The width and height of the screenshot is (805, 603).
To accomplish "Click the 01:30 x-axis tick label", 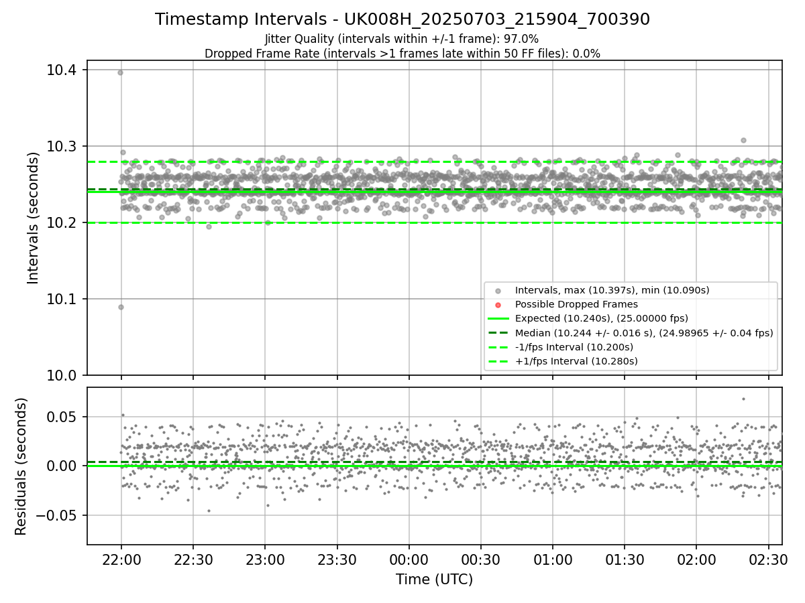I will [x=625, y=559].
